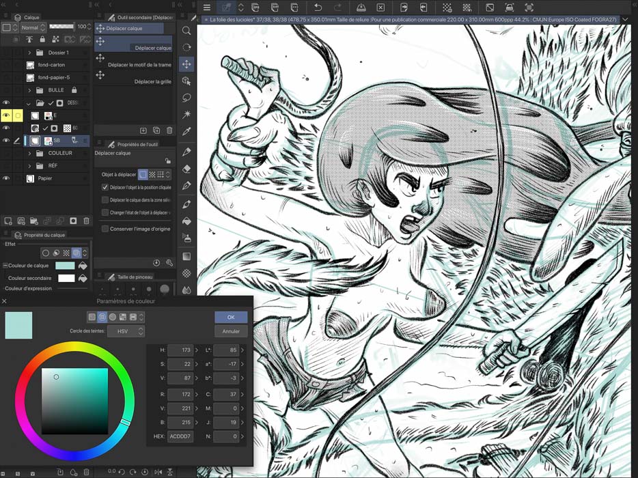The height and width of the screenshot is (478, 638).
Task: Click the HEX field showing ACDDD7
Action: (180, 436)
